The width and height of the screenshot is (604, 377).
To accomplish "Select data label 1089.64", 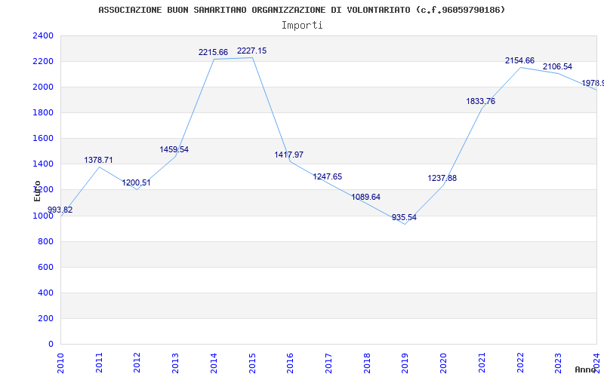I will (x=365, y=197).
